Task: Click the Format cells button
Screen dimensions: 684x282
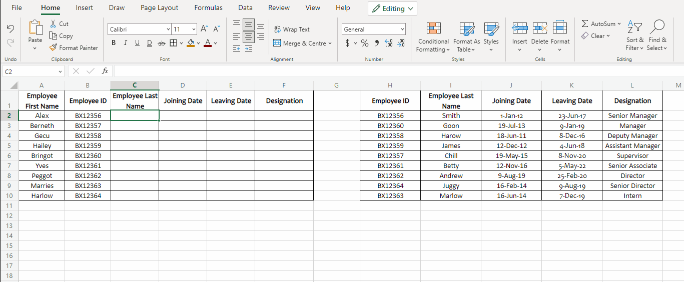Action: (560, 36)
